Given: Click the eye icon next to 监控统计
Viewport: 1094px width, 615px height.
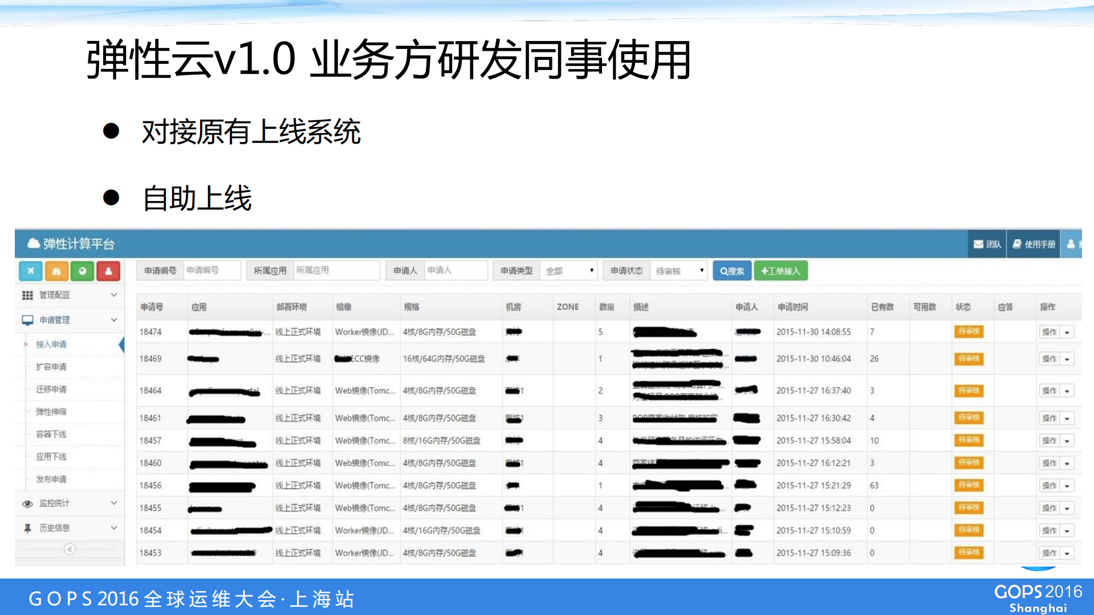Looking at the screenshot, I should [26, 503].
